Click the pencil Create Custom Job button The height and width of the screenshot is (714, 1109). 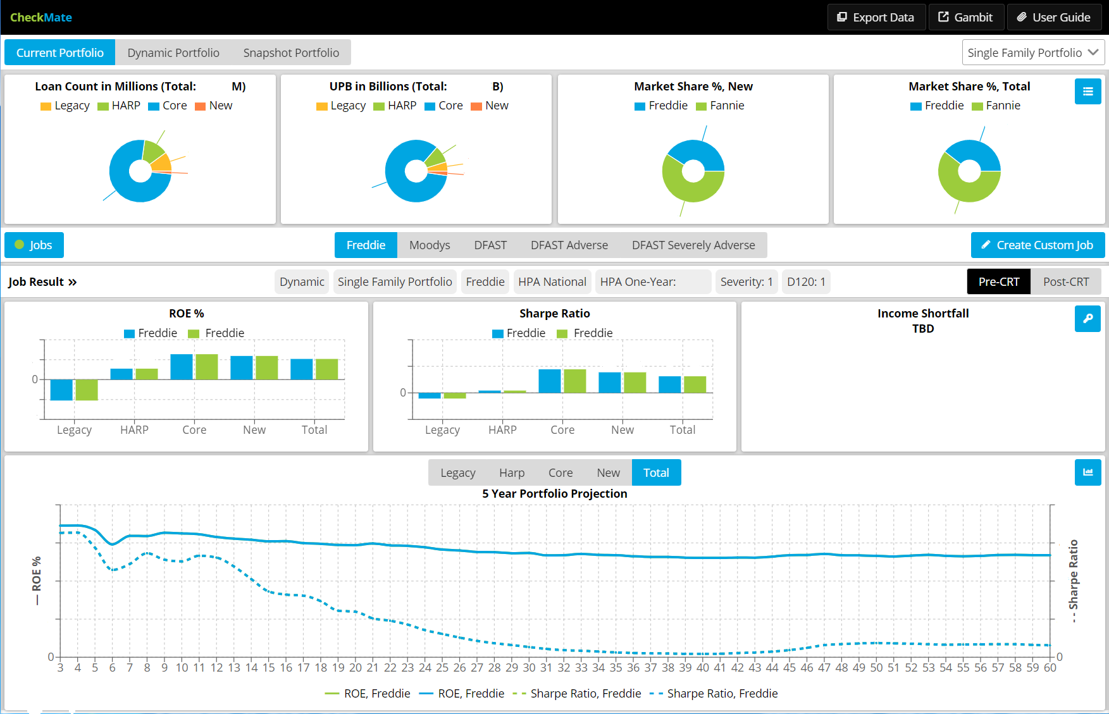point(1038,245)
